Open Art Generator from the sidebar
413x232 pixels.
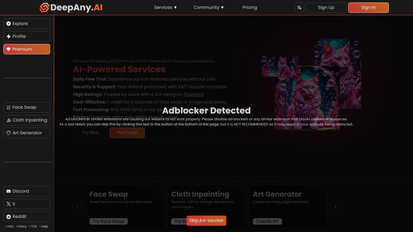coord(27,133)
